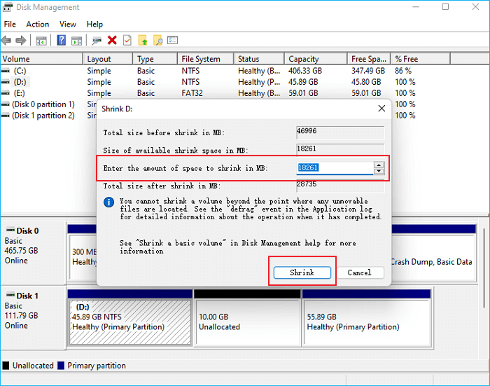This screenshot has width=490, height=386.
Task: Select the Disk 0 300 MB partition block
Action: (83, 257)
